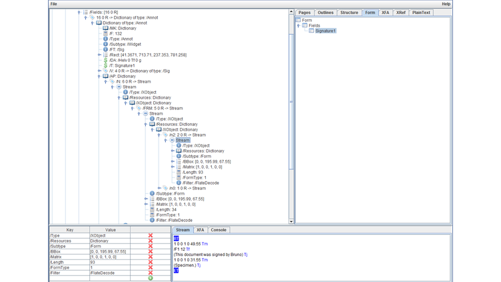Select the highlighted Stream tree node

coord(183,140)
